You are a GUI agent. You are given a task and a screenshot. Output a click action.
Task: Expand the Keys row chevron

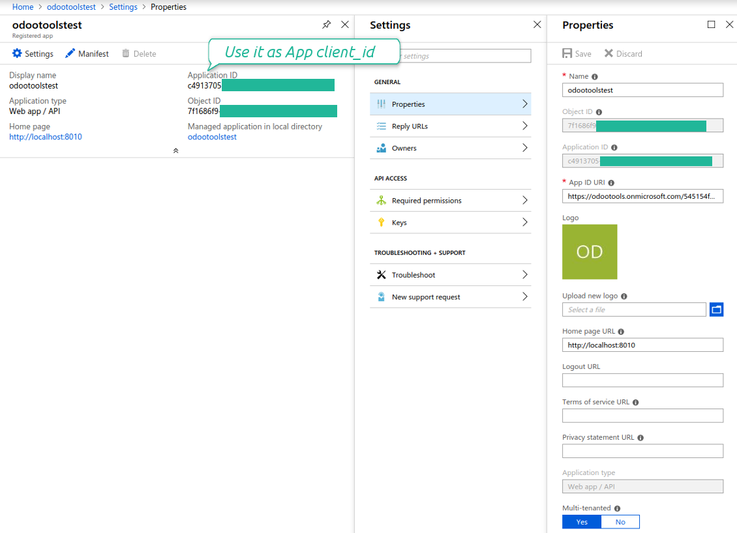tap(524, 222)
